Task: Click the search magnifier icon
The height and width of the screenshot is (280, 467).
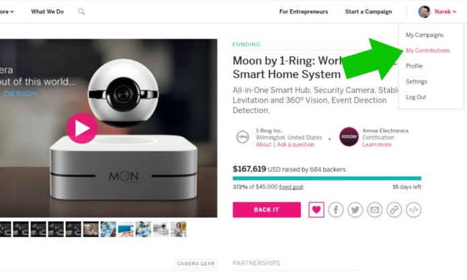Action: click(81, 11)
